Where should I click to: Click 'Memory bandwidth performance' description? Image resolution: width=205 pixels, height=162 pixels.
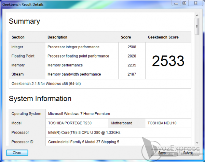coord(74,74)
